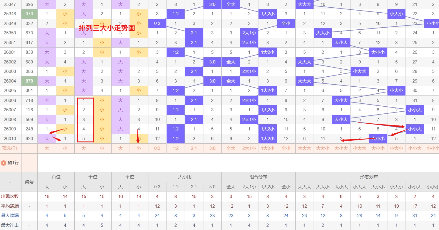The image size is (439, 230).
Task: Click the green highlighted 878 draw number
Action: click(29, 81)
